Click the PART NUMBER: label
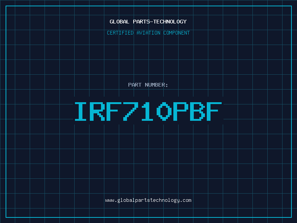Viewport: 297px width, 223px height. pos(148,85)
